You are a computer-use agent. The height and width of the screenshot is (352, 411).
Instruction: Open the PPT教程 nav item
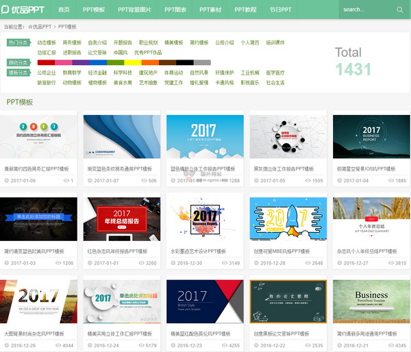click(x=245, y=10)
